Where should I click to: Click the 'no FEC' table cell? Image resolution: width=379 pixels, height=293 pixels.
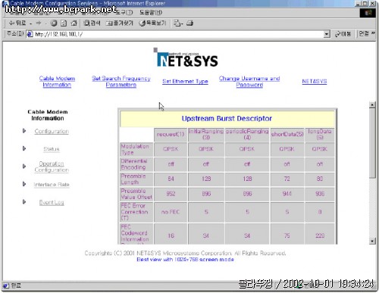[171, 212]
